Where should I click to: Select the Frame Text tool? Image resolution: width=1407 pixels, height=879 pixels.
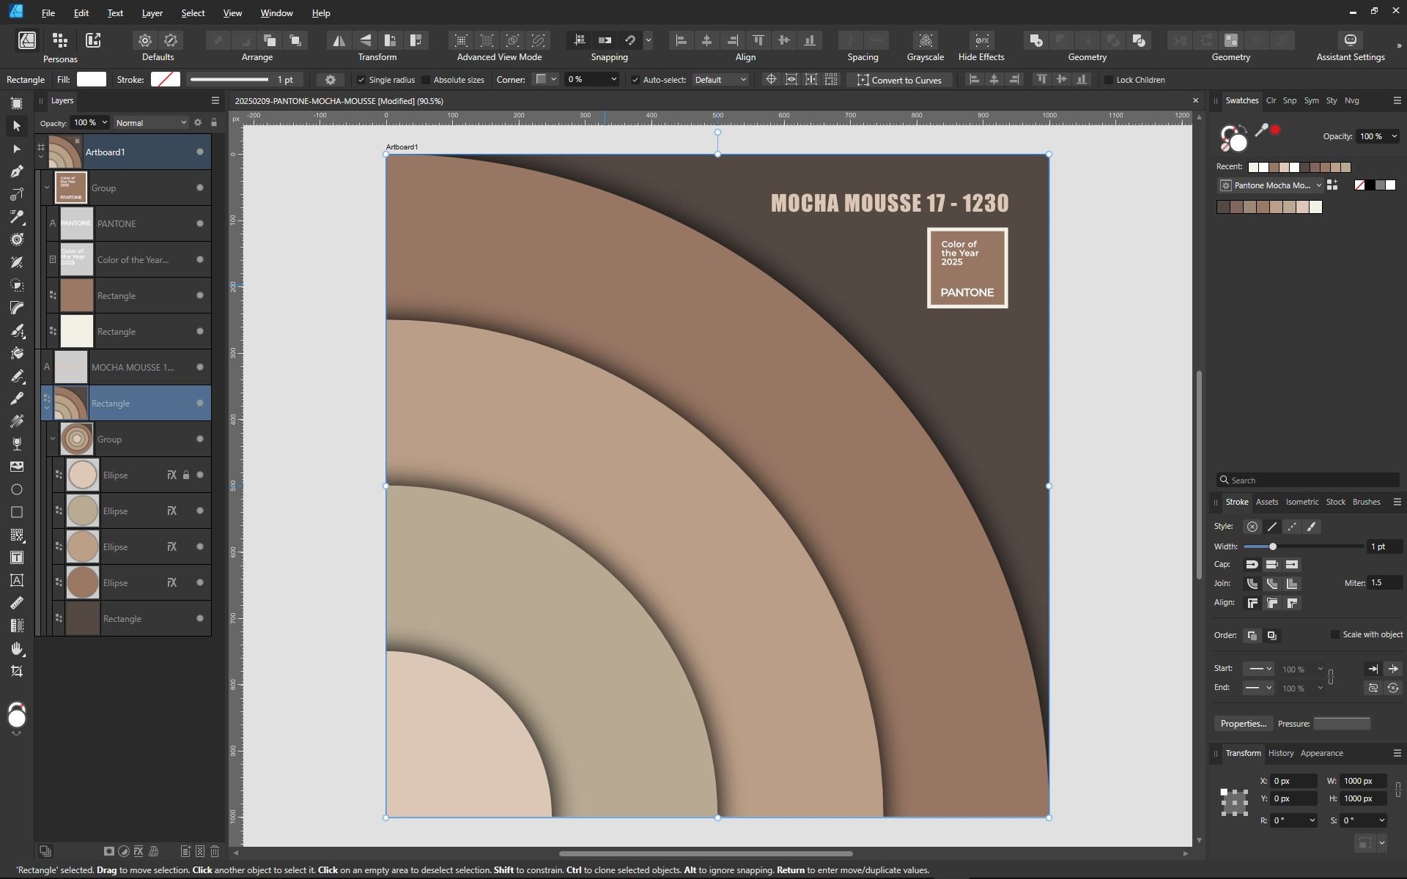17,557
